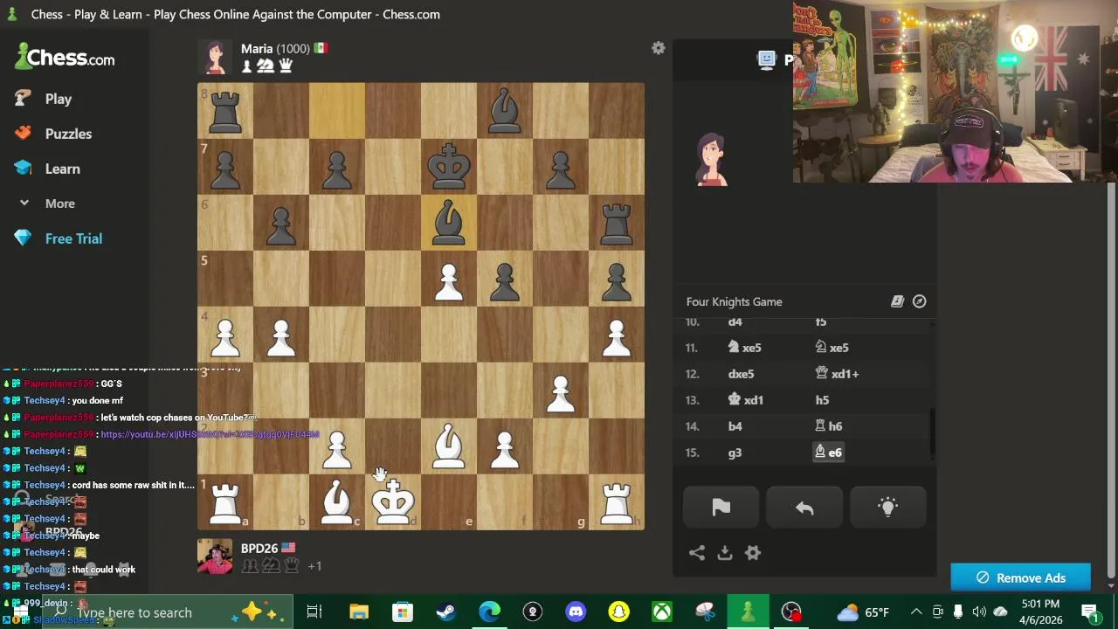Select the white bishop on e2

(449, 446)
